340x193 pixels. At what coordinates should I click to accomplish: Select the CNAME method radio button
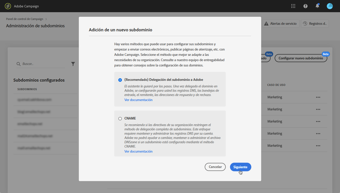[120, 118]
